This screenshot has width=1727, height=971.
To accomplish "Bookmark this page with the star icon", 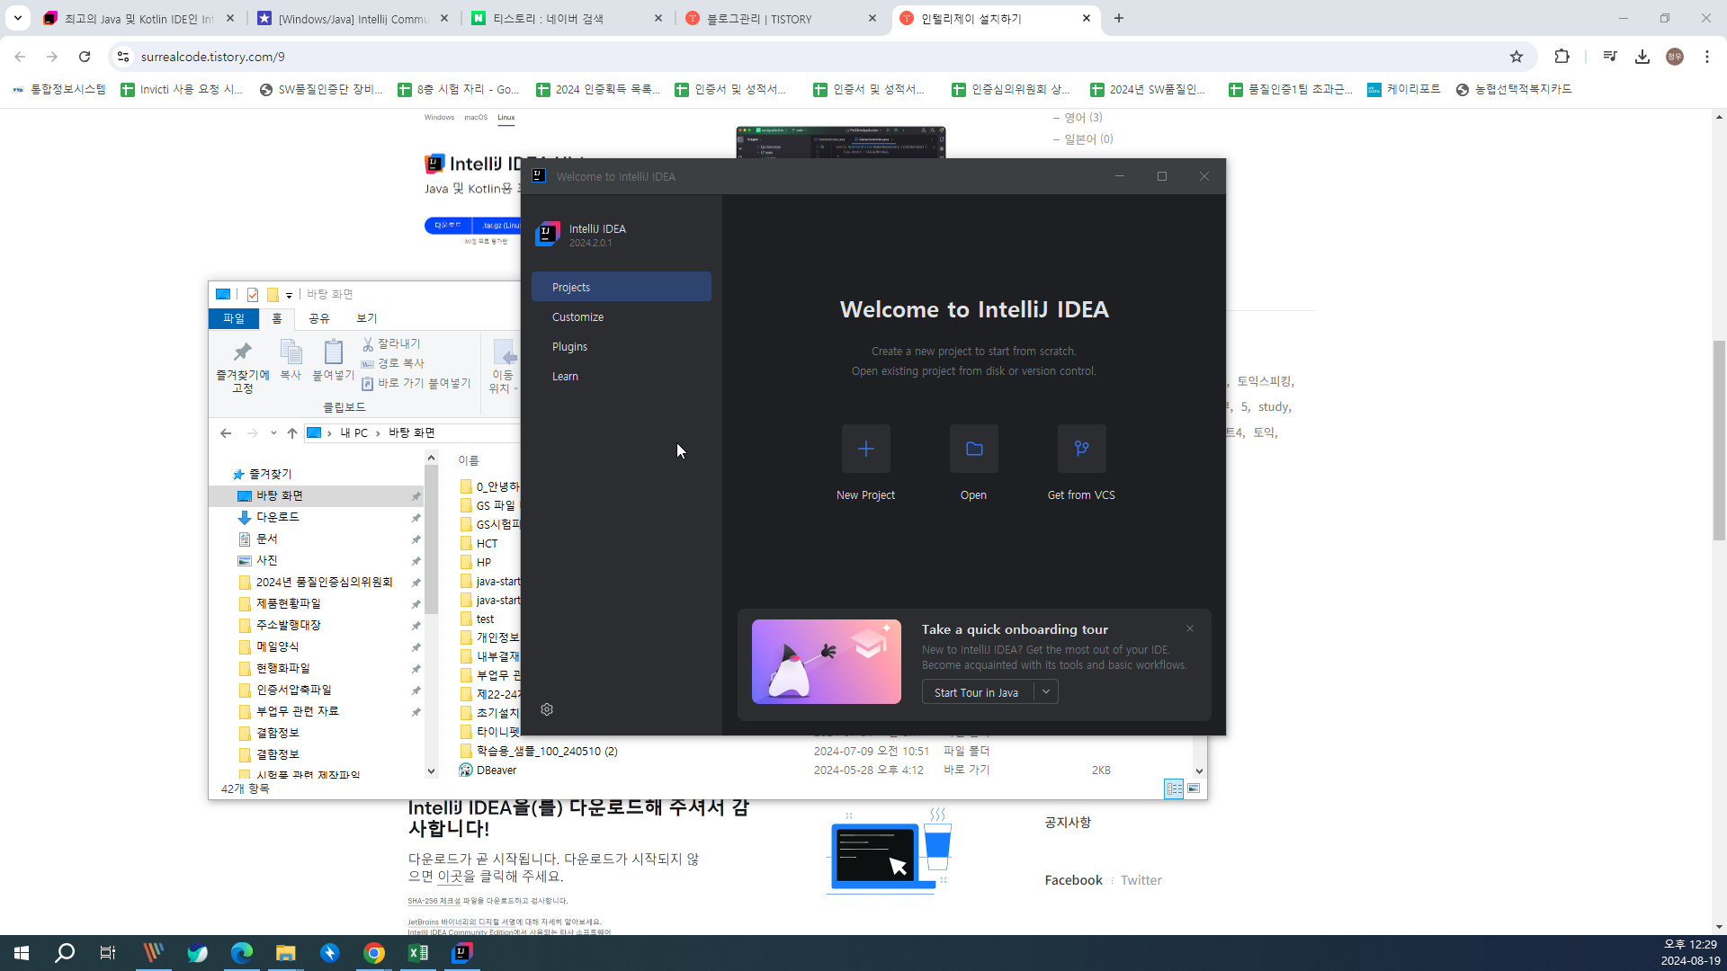I will click(1517, 57).
